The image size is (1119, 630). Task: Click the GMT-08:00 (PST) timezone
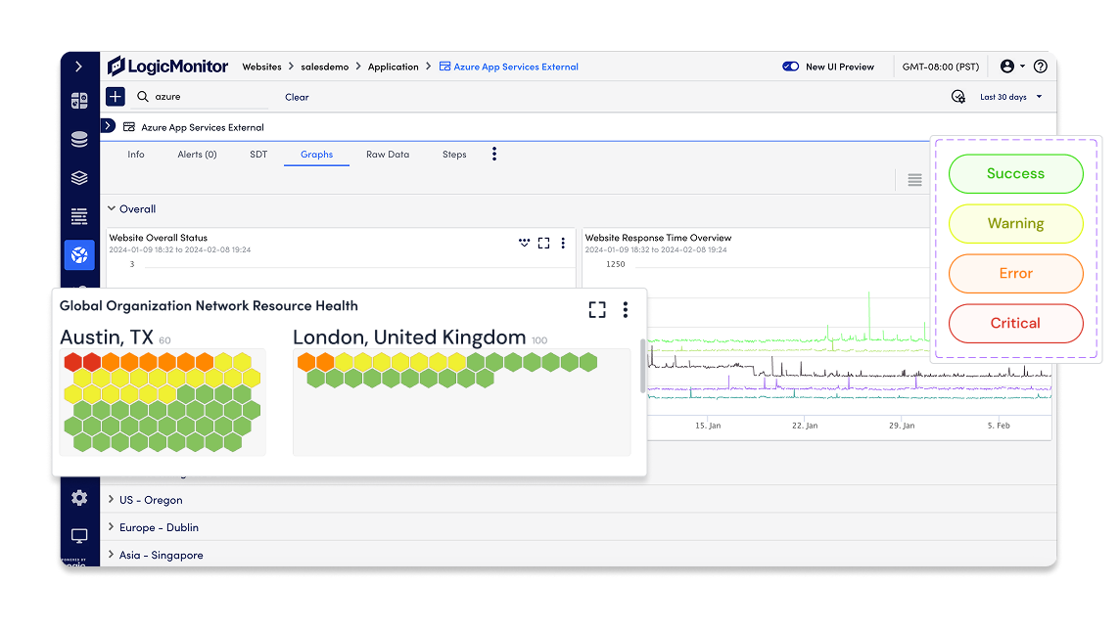click(x=941, y=67)
